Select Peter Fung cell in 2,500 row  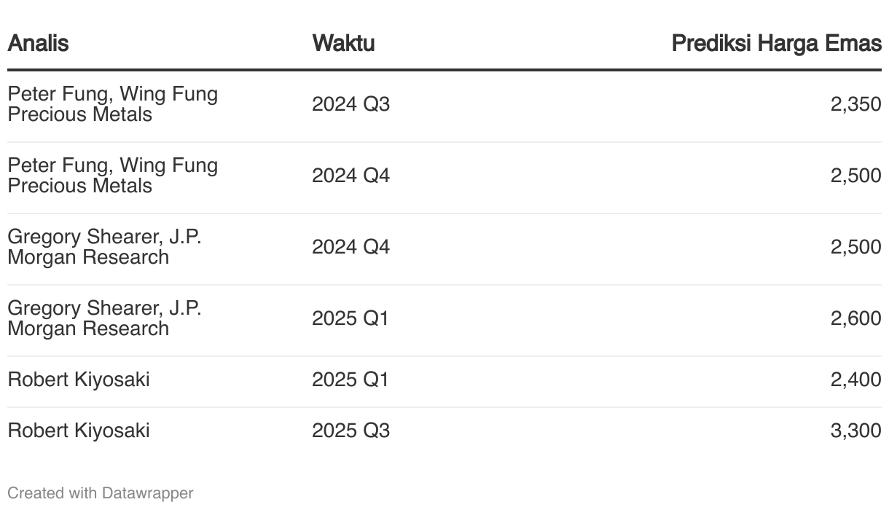pyautogui.click(x=113, y=176)
